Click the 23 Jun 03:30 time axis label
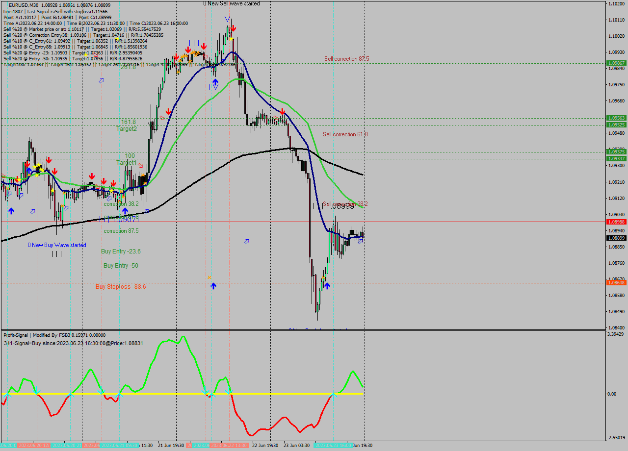 coord(296,446)
